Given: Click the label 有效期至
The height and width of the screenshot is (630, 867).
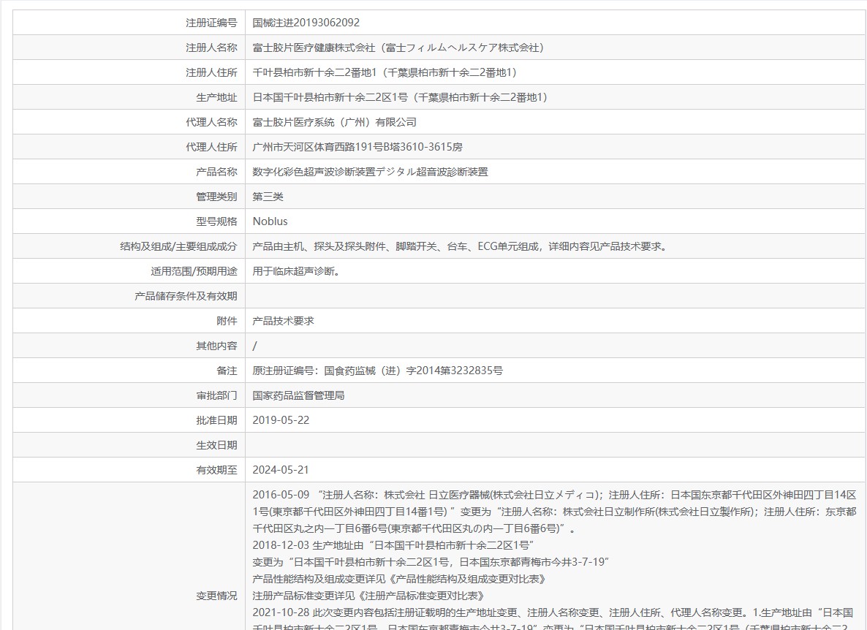Looking at the screenshot, I should click(x=216, y=470).
